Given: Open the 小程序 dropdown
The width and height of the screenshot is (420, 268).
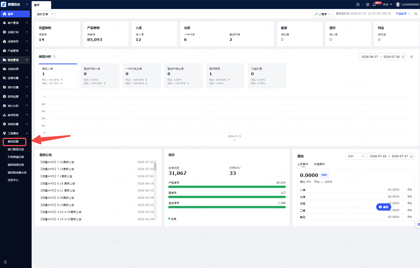Looking at the screenshot, I should 322,14.
